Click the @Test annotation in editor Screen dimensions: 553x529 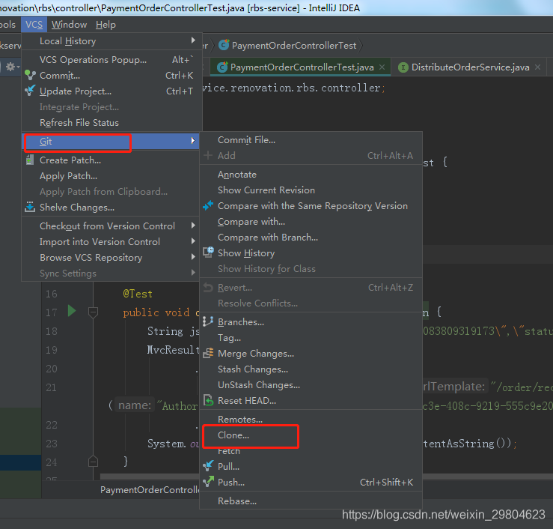click(x=138, y=294)
